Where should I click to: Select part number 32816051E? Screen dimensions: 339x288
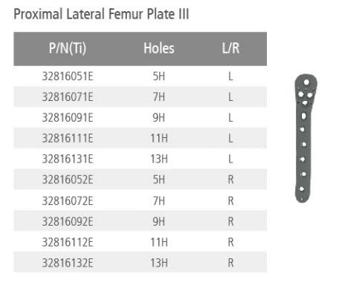click(68, 76)
